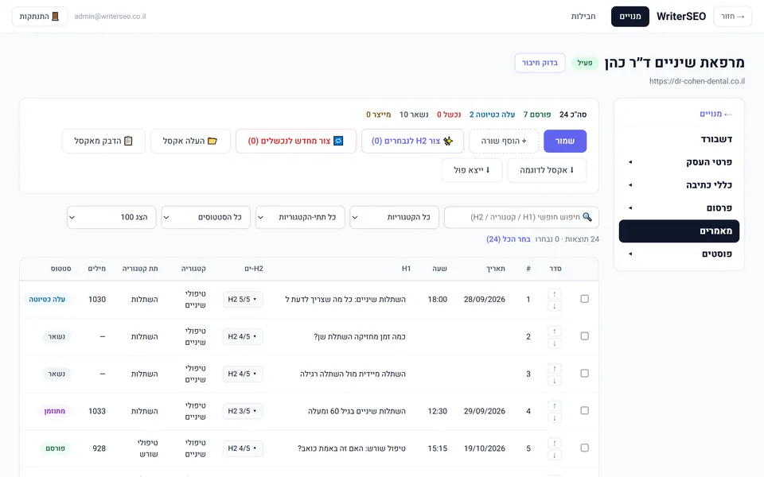Click the free-text search field
This screenshot has width=764, height=477.
pyautogui.click(x=521, y=217)
